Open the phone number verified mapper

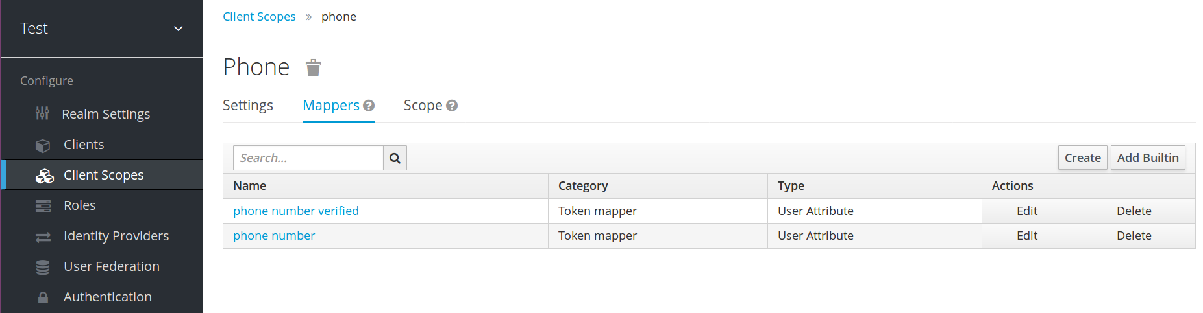pos(296,211)
